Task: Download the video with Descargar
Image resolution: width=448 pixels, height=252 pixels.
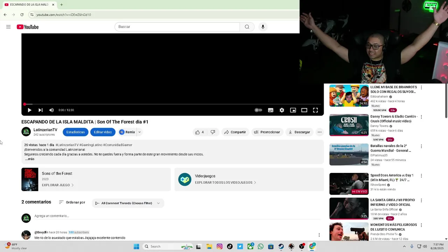Action: (x=299, y=132)
